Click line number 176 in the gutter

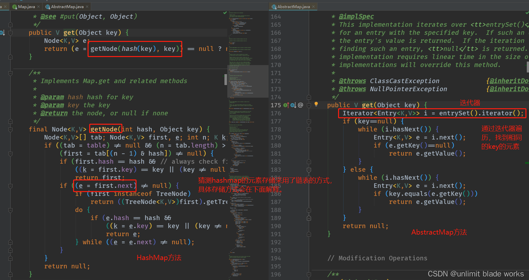pos(276,113)
